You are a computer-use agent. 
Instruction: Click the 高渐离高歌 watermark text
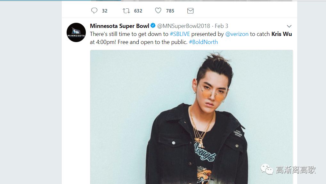pos(296,170)
